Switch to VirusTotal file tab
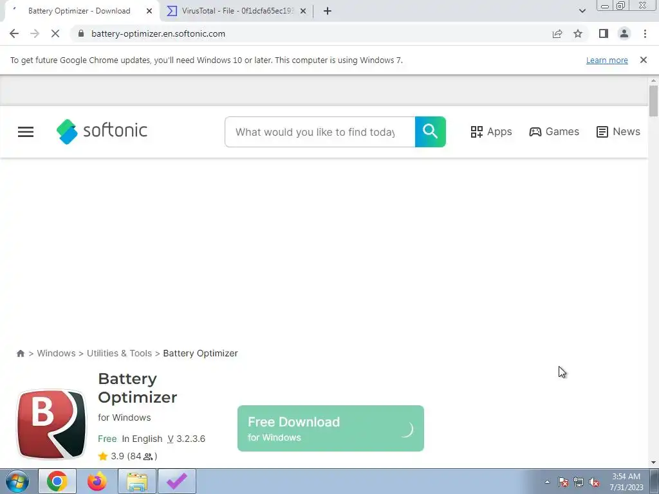This screenshot has height=494, width=659. point(237,11)
